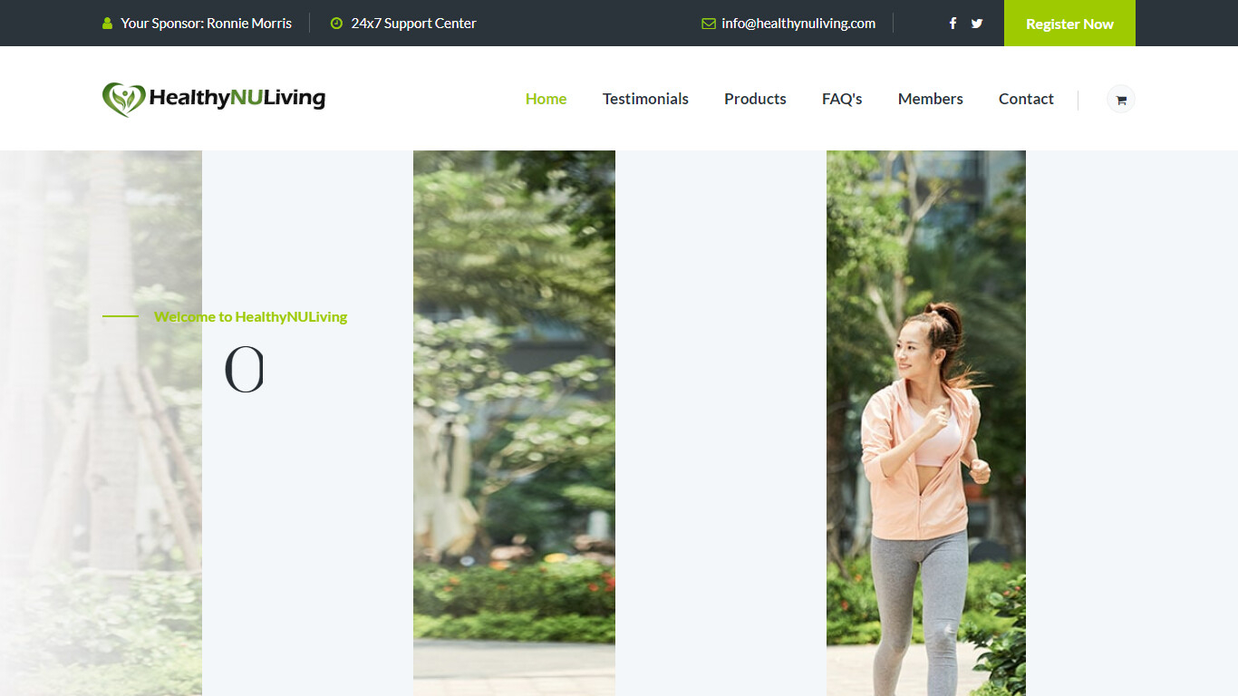This screenshot has width=1238, height=696.
Task: Open the Members menu item
Action: point(931,99)
